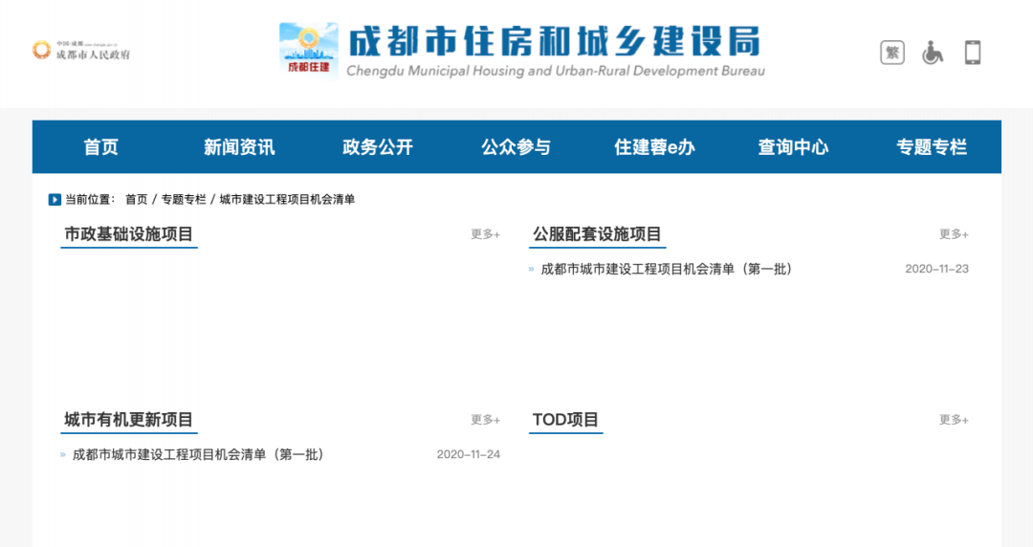Image resolution: width=1033 pixels, height=547 pixels.
Task: Open the 住建蓉e办 menu item
Action: click(654, 147)
